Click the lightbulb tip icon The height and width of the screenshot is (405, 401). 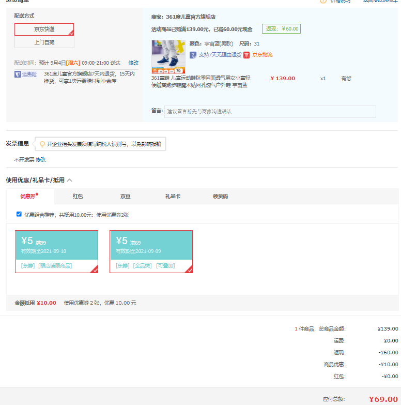42,144
